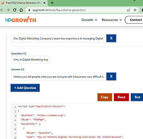This screenshot has height=139, width=143.
Task: Go to the browser home icon
Action: pyautogui.click(x=21, y=10)
